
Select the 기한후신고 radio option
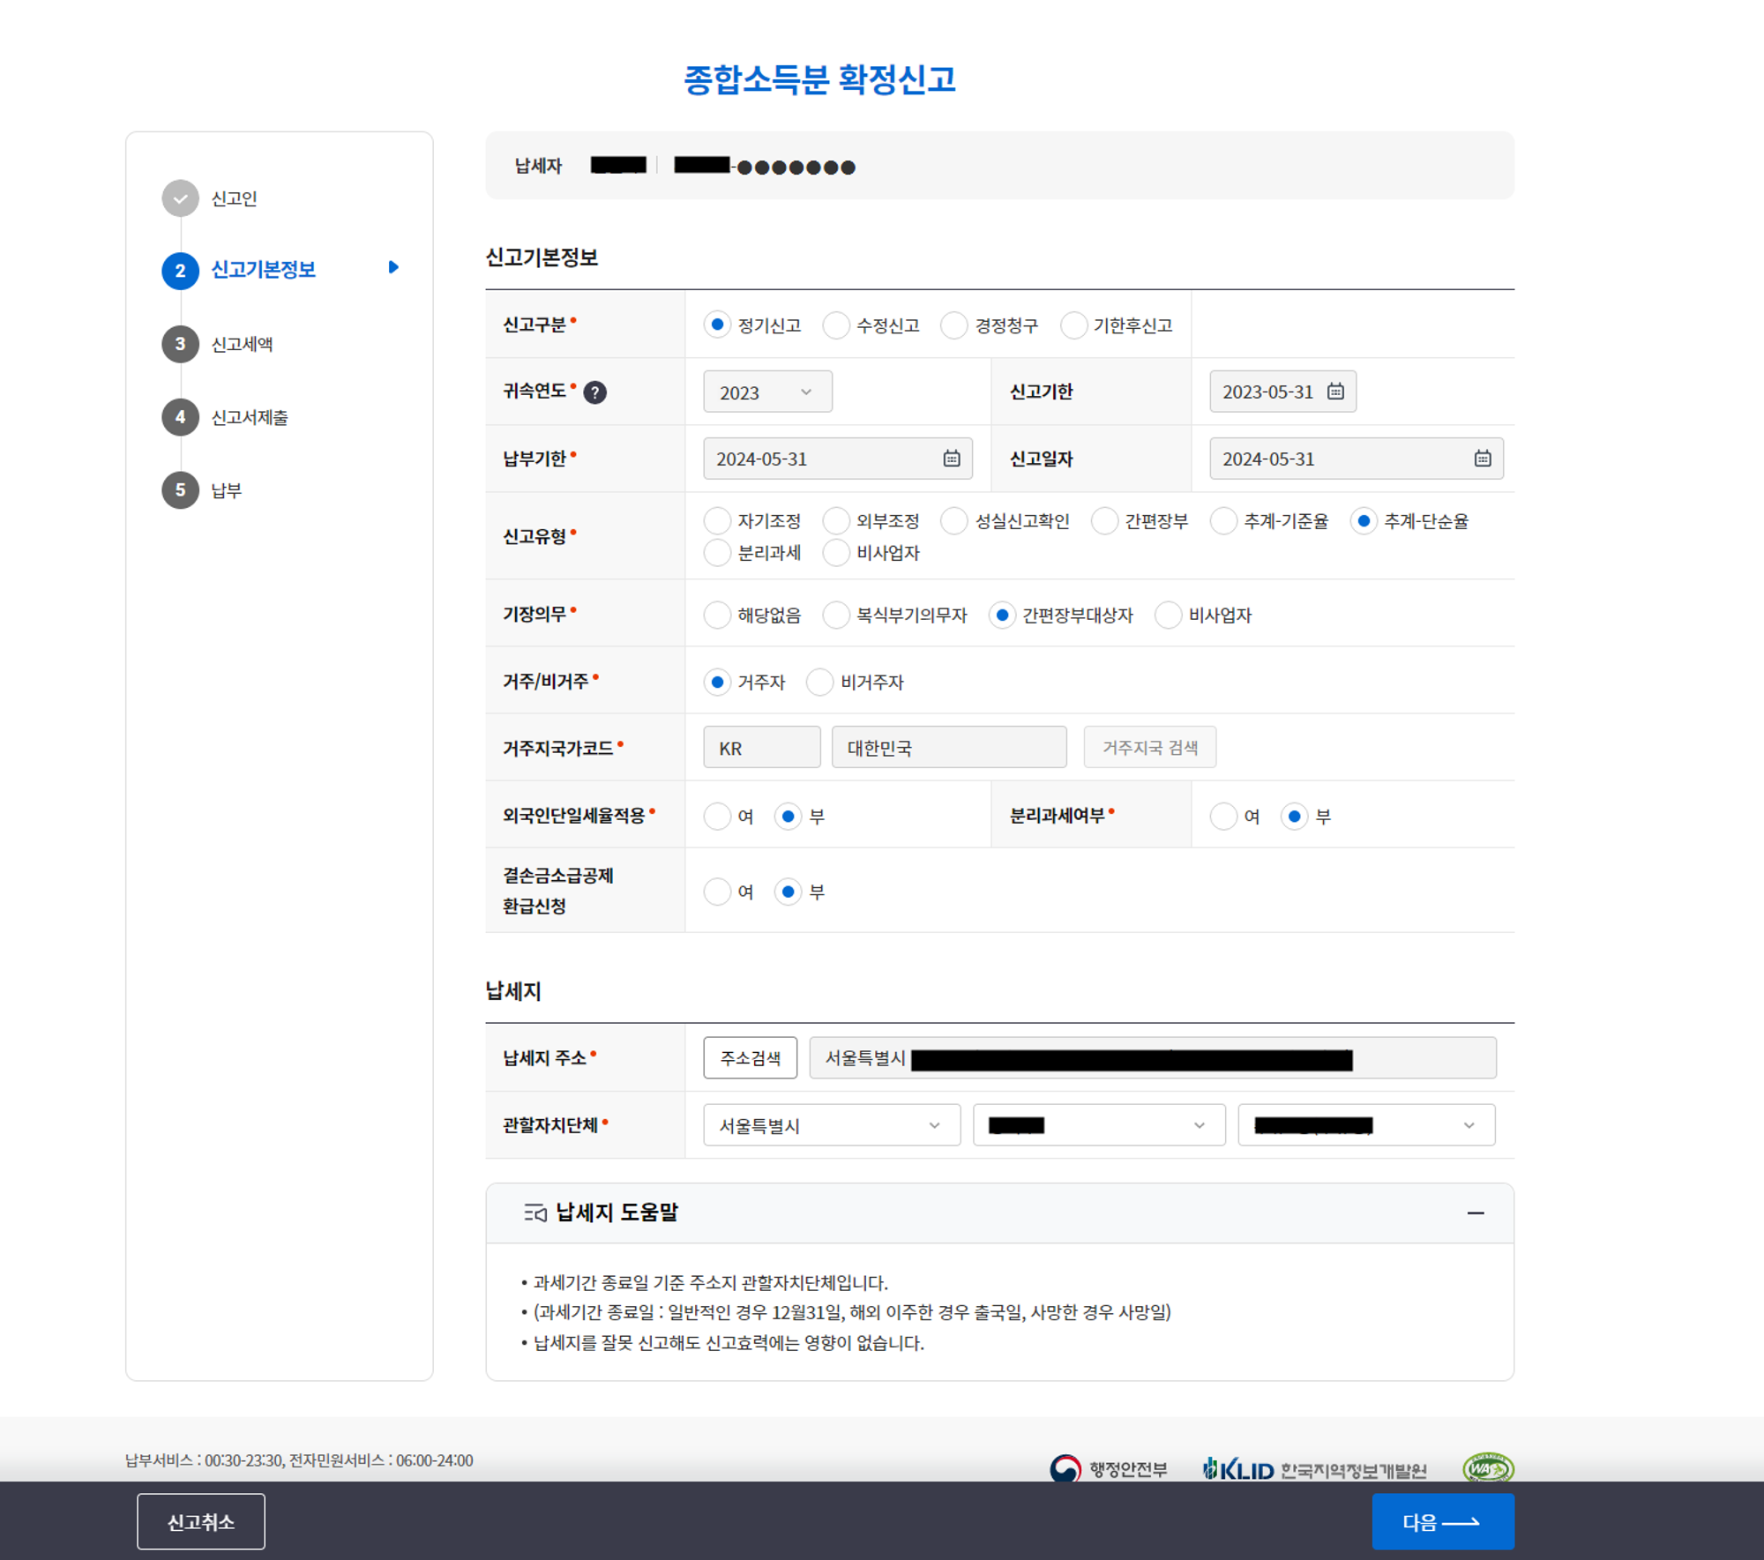1073,325
